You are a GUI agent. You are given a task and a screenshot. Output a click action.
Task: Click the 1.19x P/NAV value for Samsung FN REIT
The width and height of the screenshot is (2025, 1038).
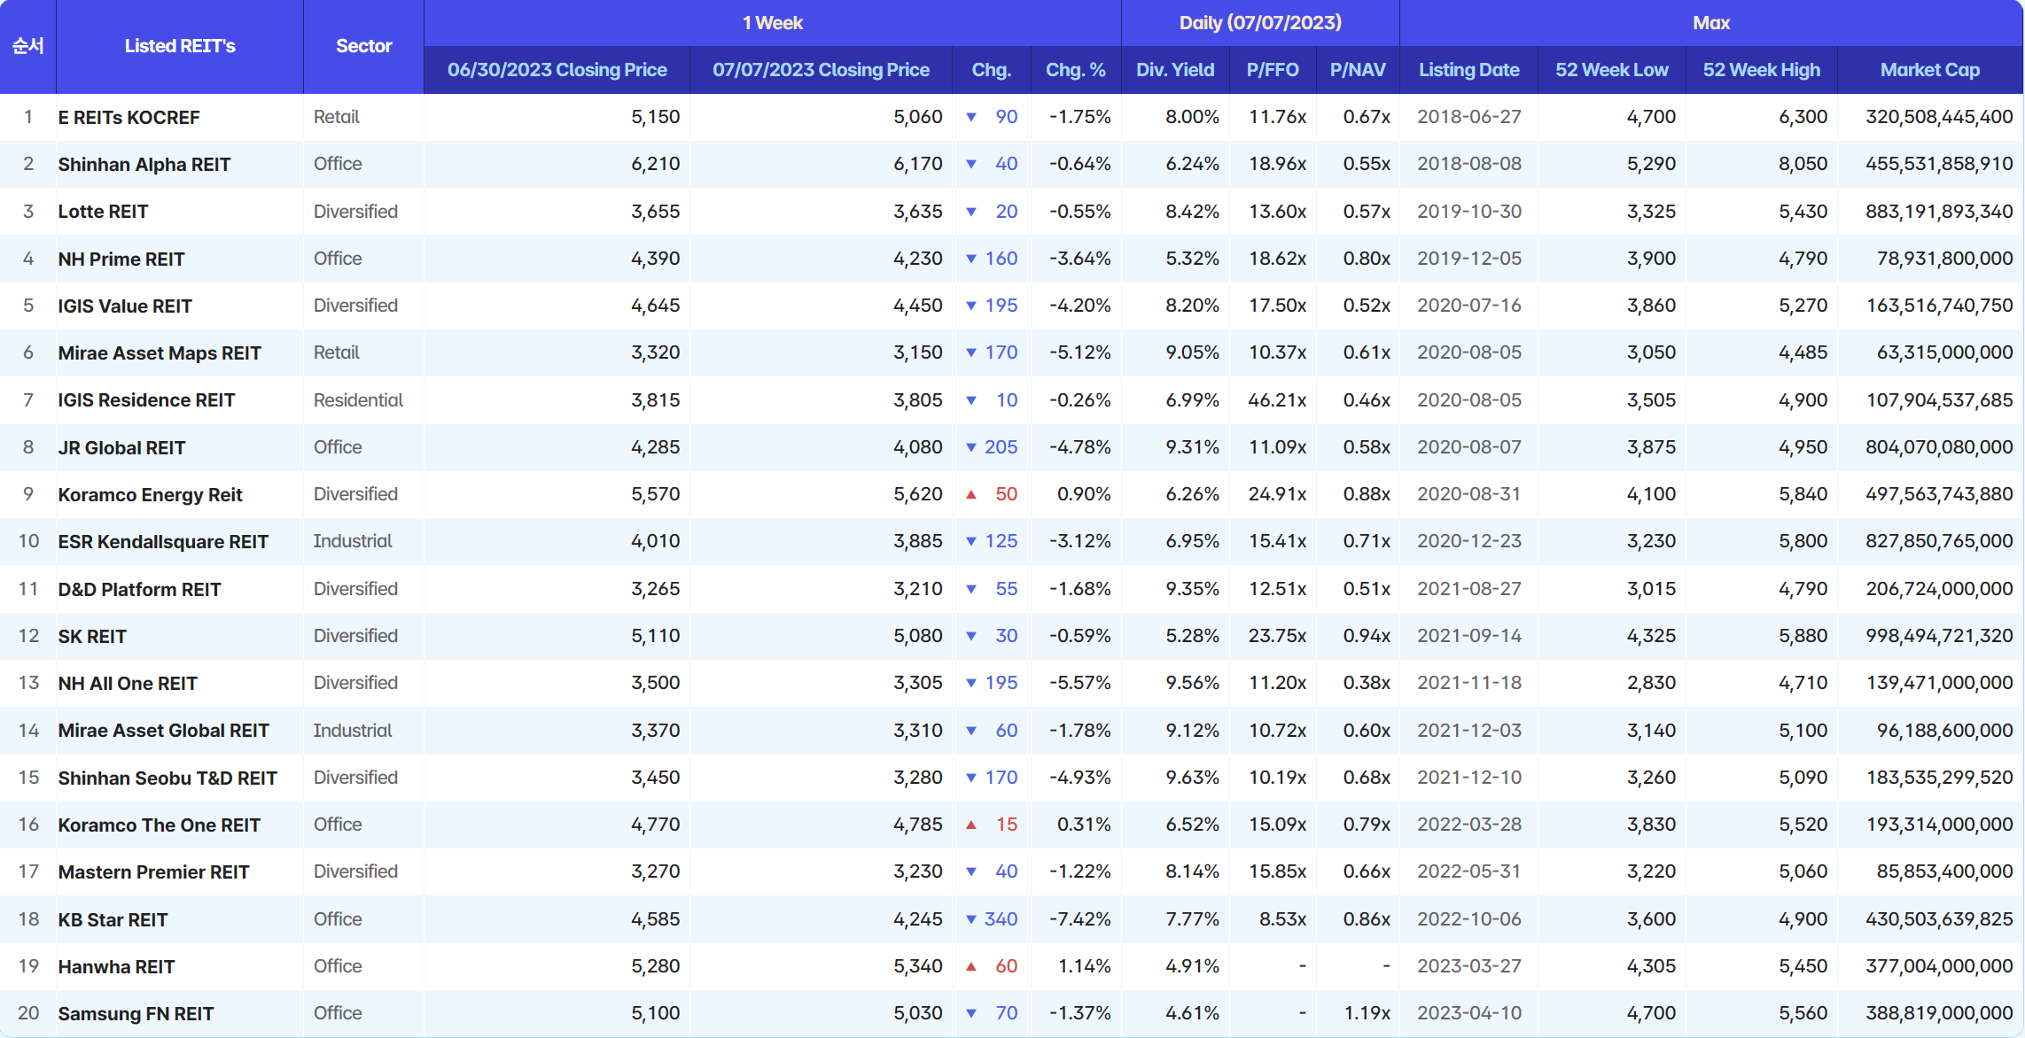pyautogui.click(x=1367, y=1013)
